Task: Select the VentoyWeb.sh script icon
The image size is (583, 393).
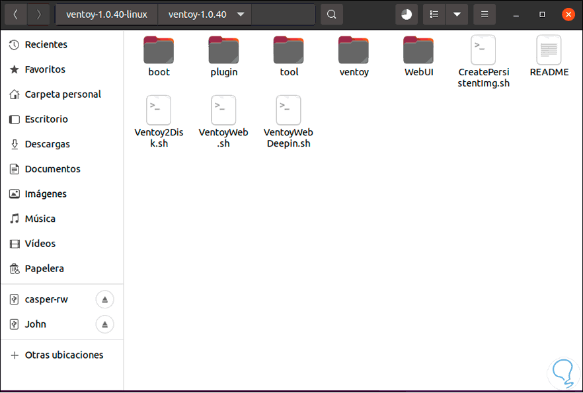Action: coord(223,110)
